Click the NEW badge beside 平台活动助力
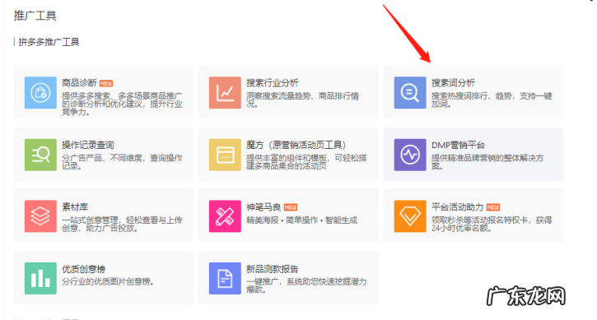The width and height of the screenshot is (597, 320). (x=493, y=207)
